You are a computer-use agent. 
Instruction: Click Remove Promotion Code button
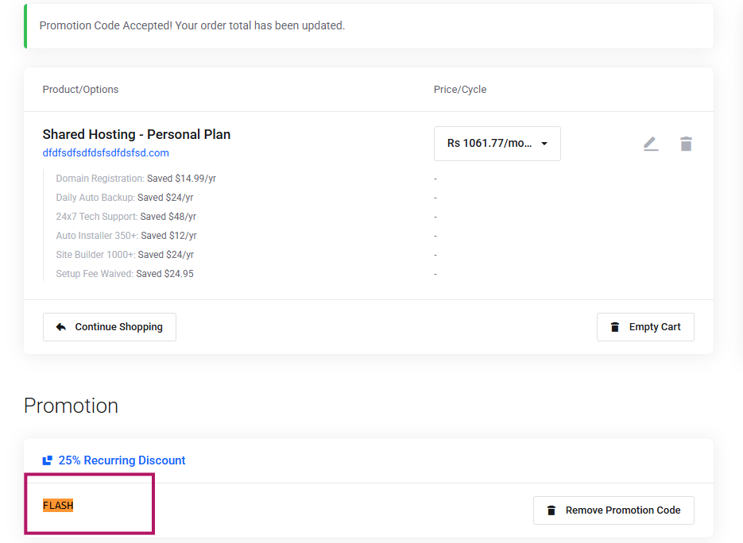tap(613, 510)
